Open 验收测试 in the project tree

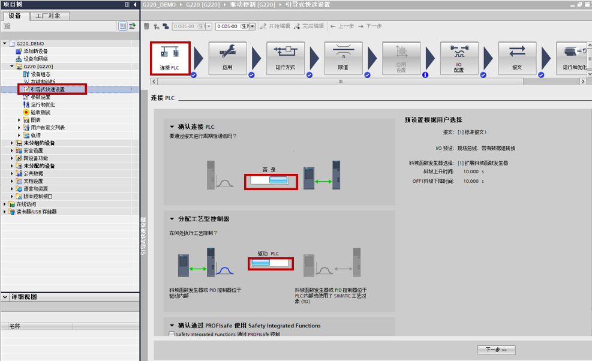click(40, 112)
